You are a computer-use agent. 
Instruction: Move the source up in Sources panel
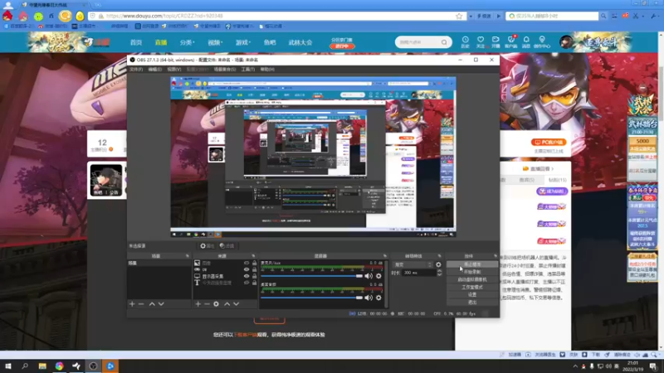point(227,303)
